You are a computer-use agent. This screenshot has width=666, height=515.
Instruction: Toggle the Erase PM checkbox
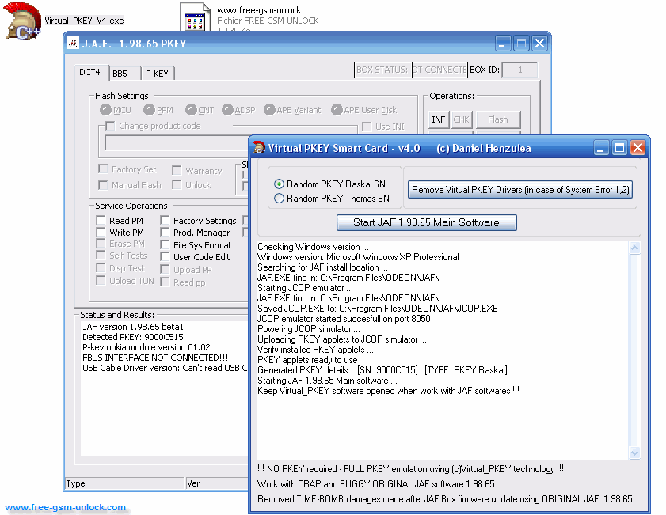coord(101,244)
